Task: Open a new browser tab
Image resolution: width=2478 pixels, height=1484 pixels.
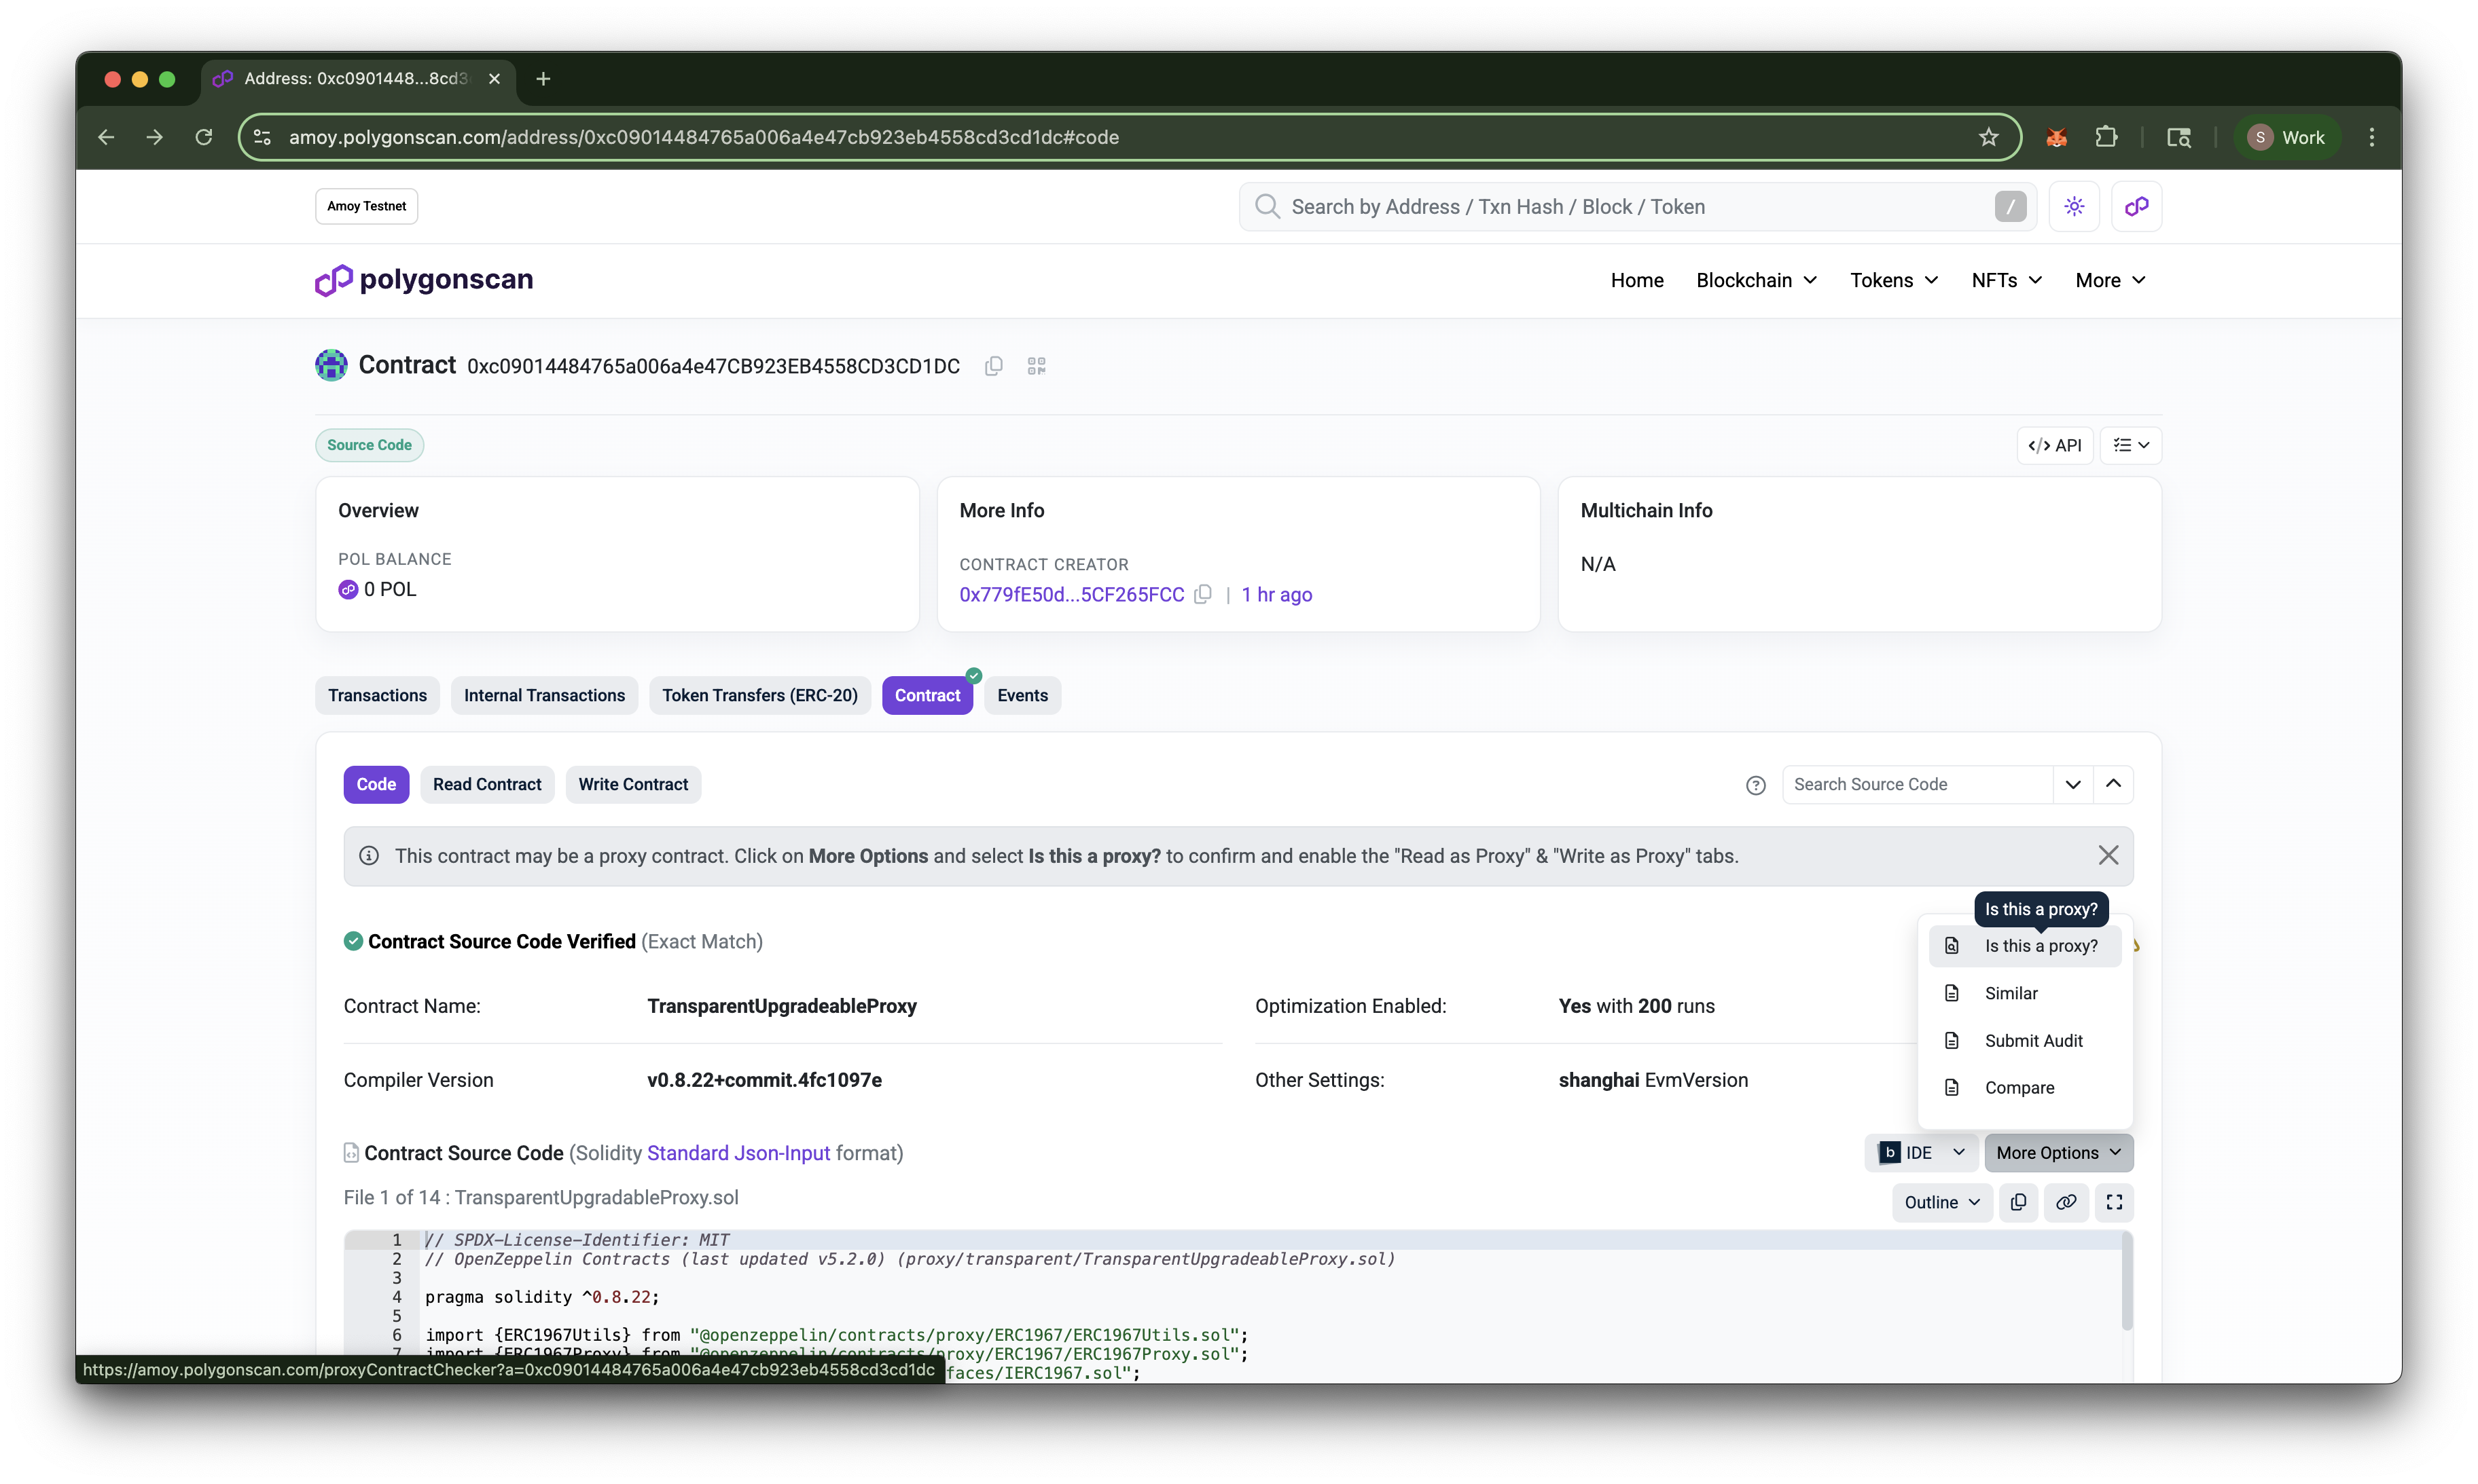Action: pyautogui.click(x=543, y=78)
